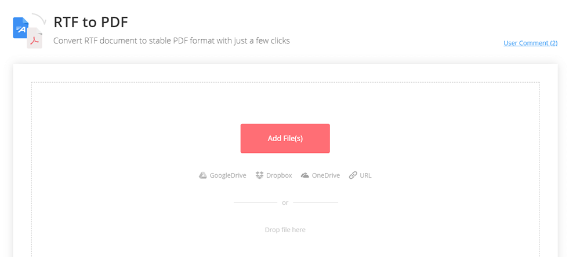580x257 pixels.
Task: Choose the Dropbox text label
Action: click(279, 175)
